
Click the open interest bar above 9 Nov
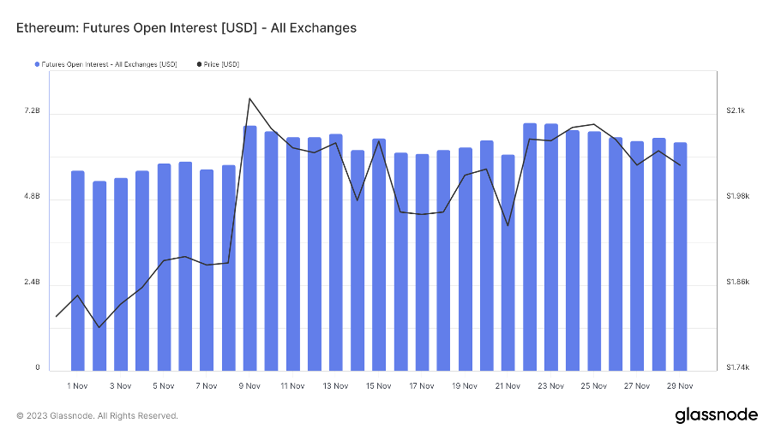coord(249,248)
